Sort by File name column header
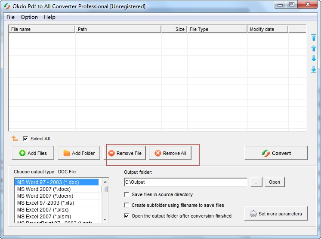The image size is (321, 239). [x=42, y=29]
